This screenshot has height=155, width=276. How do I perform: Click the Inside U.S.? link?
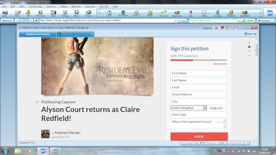coord(216,108)
